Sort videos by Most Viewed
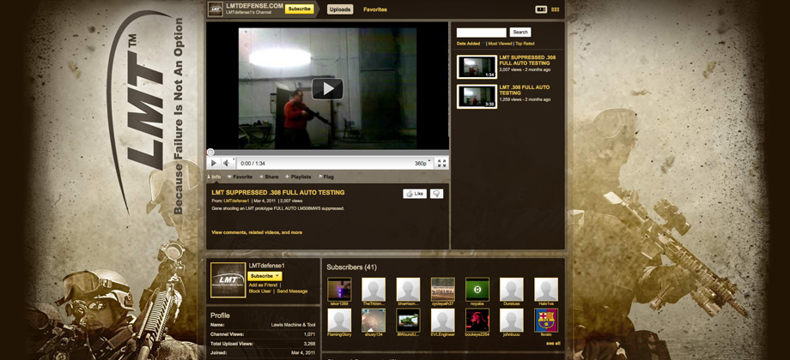The image size is (790, 360). (x=499, y=44)
